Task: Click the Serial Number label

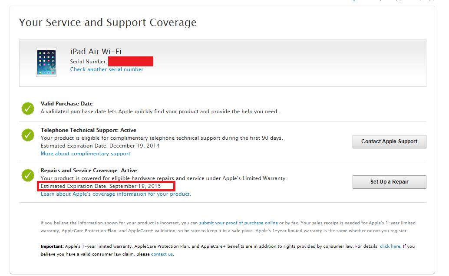Action: [x=89, y=62]
